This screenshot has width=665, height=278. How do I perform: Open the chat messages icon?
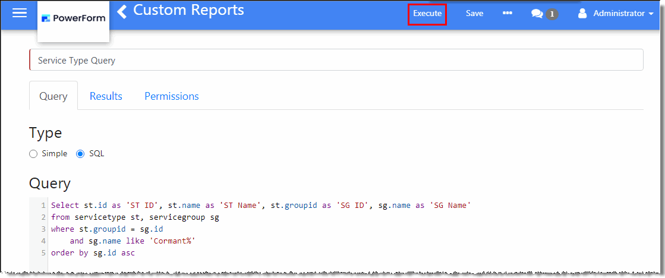pos(537,14)
